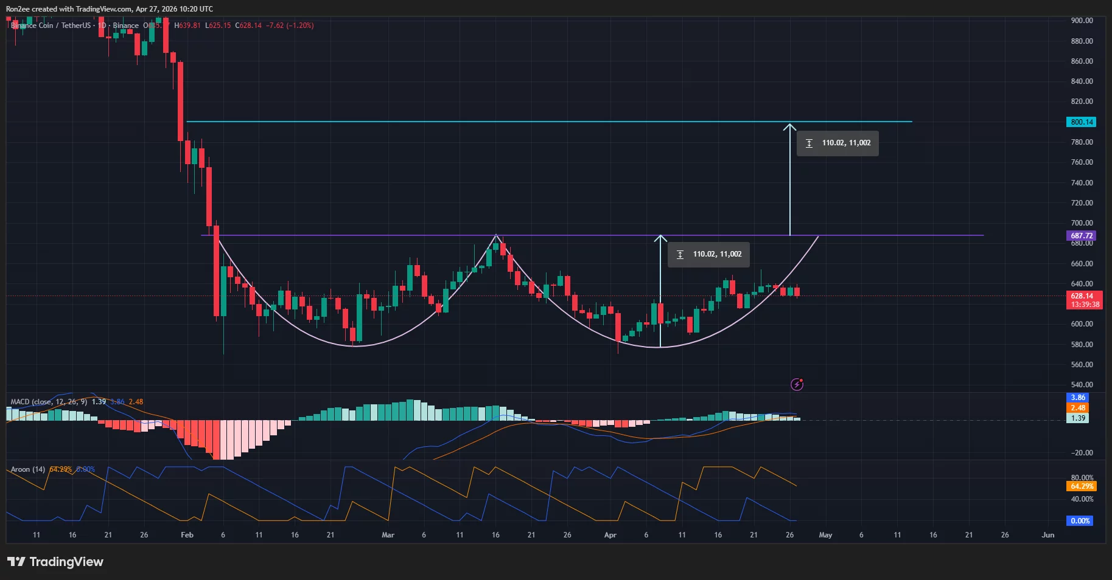The image size is (1112, 580).
Task: Click the ruler icon in the lower measurement tooltip
Action: coord(680,255)
